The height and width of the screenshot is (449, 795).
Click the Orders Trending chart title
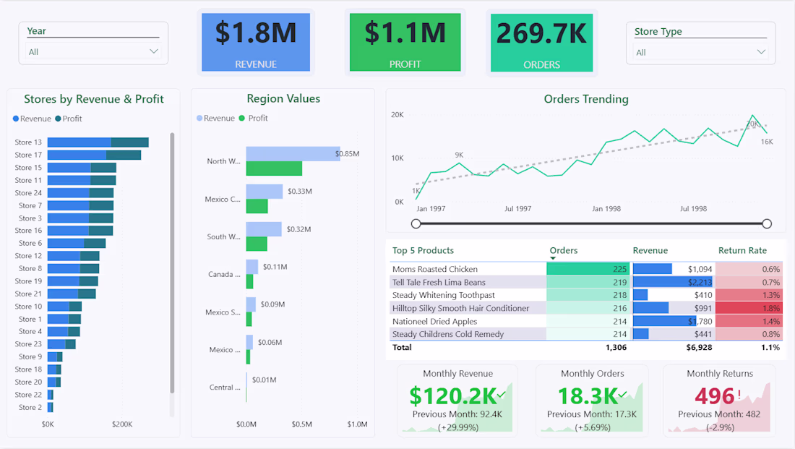tap(586, 99)
